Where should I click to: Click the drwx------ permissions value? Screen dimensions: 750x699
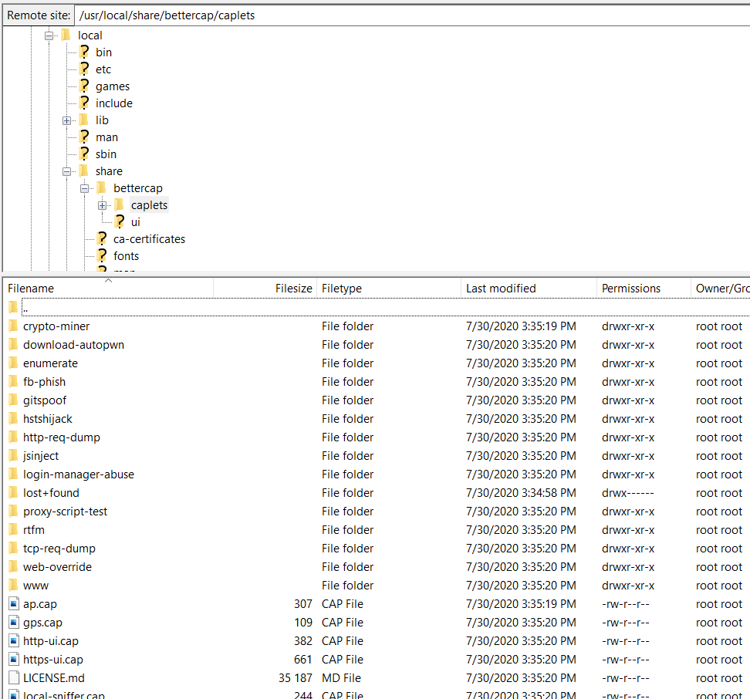(x=628, y=493)
